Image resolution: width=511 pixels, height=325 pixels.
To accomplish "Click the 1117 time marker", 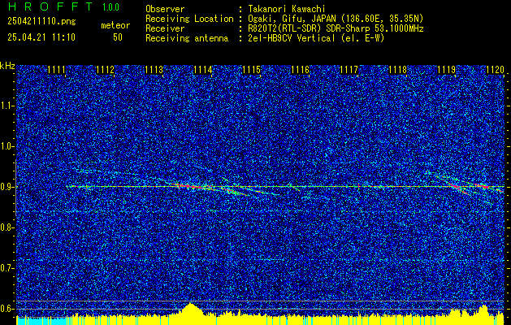I will click(x=349, y=70).
